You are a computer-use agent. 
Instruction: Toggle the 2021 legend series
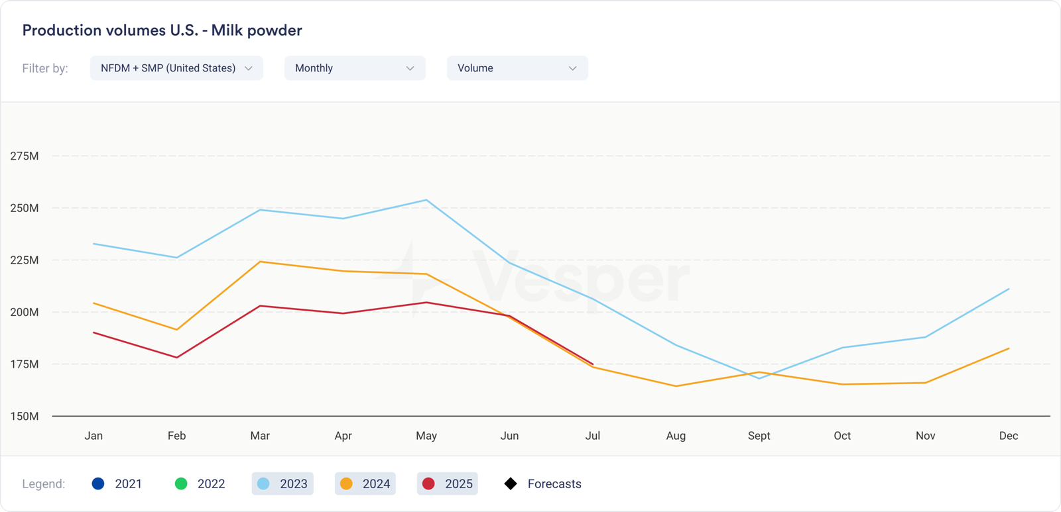point(117,484)
